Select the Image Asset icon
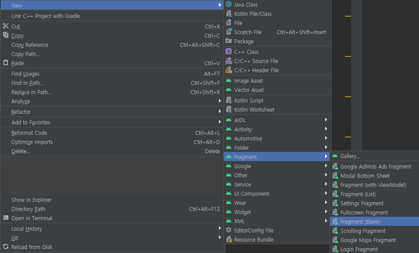This screenshot has height=253, width=419. click(228, 81)
